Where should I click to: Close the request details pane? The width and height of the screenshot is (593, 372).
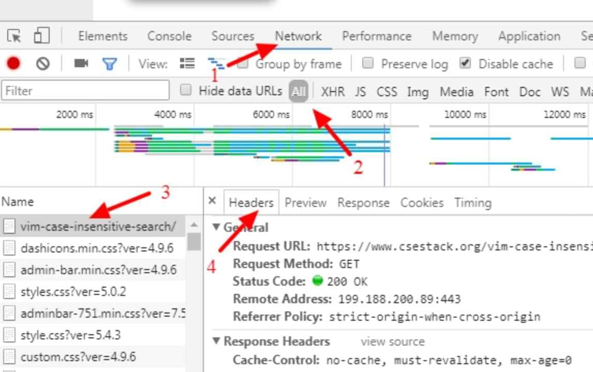pyautogui.click(x=212, y=200)
